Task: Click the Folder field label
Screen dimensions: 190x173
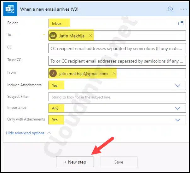Action: (13, 23)
